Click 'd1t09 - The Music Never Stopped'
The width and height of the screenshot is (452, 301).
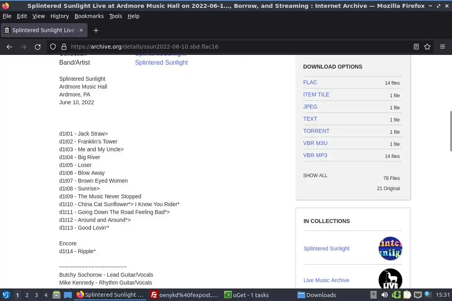[x=100, y=196]
